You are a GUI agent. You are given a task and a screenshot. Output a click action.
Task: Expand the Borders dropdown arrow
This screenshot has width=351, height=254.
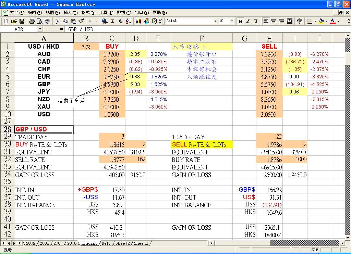point(315,21)
